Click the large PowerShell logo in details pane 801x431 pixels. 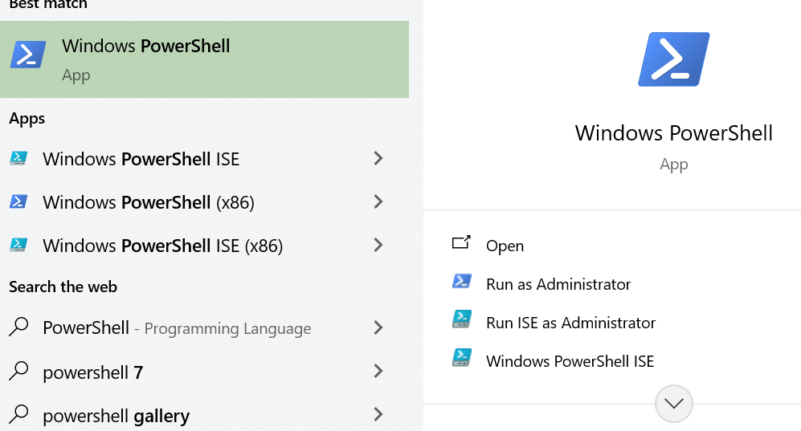coord(673,59)
